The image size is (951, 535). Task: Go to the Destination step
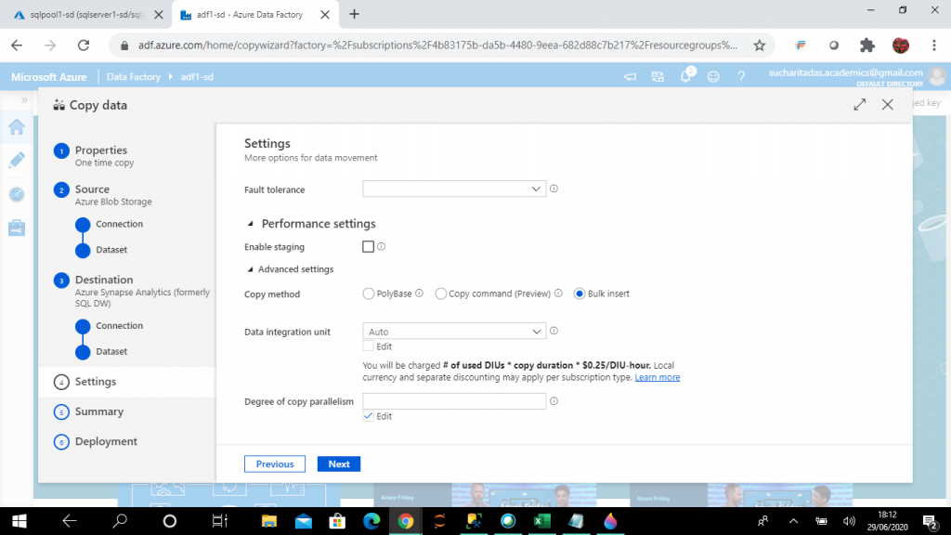click(x=104, y=280)
